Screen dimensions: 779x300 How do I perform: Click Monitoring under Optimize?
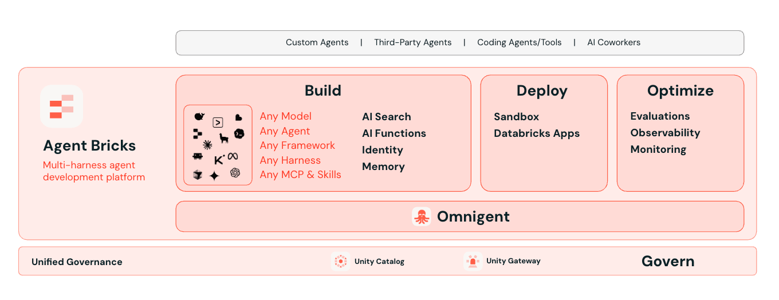tap(658, 149)
